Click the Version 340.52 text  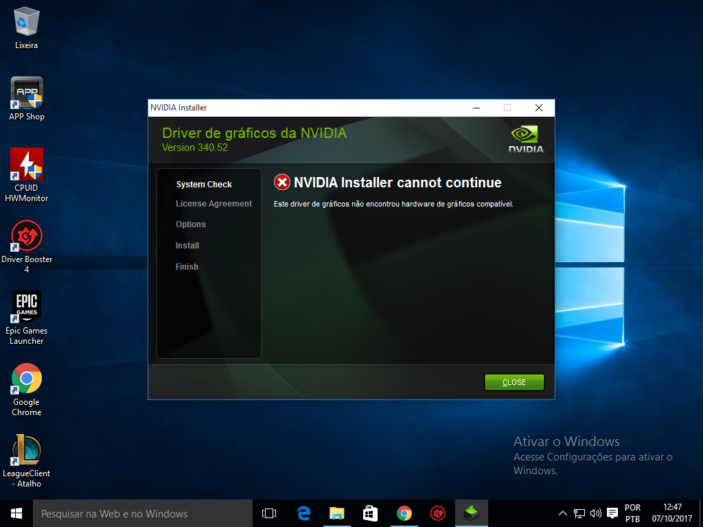click(x=195, y=148)
